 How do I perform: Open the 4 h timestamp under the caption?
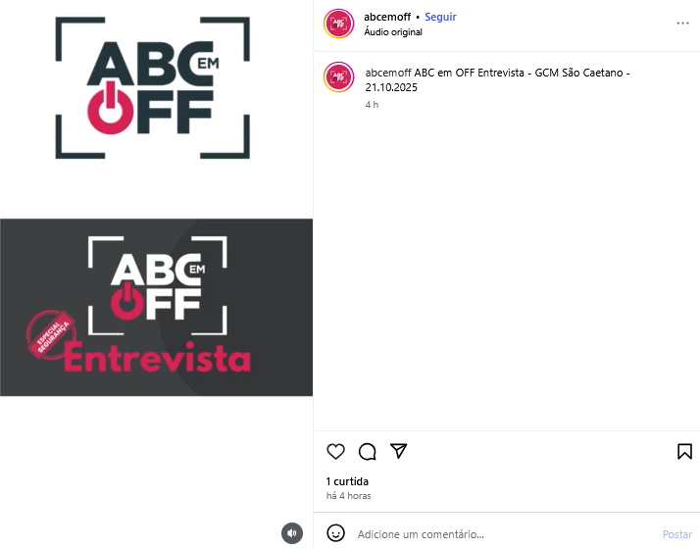point(372,105)
